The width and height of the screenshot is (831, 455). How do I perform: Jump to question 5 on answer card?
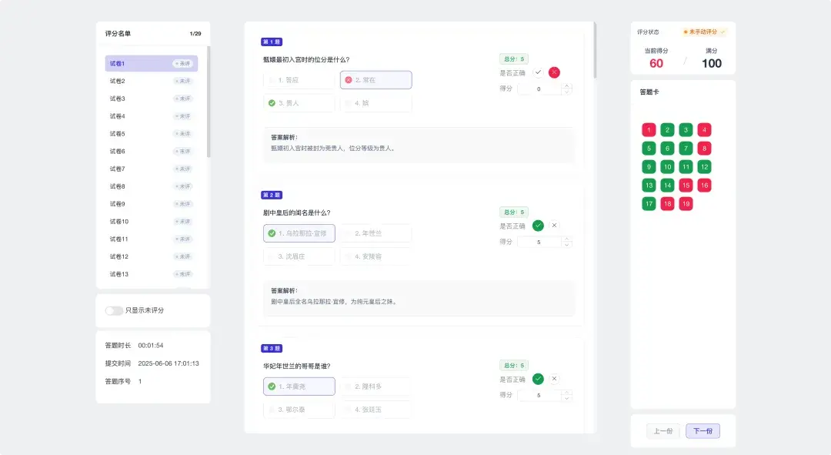tap(649, 149)
